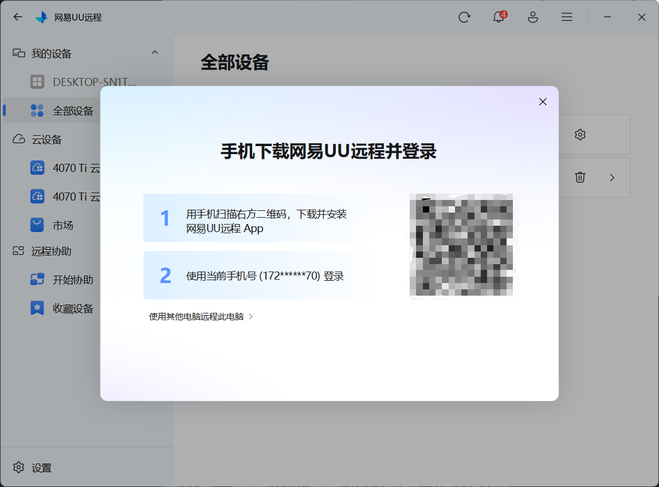Open 收藏设备
This screenshot has width=659, height=487.
click(x=73, y=308)
